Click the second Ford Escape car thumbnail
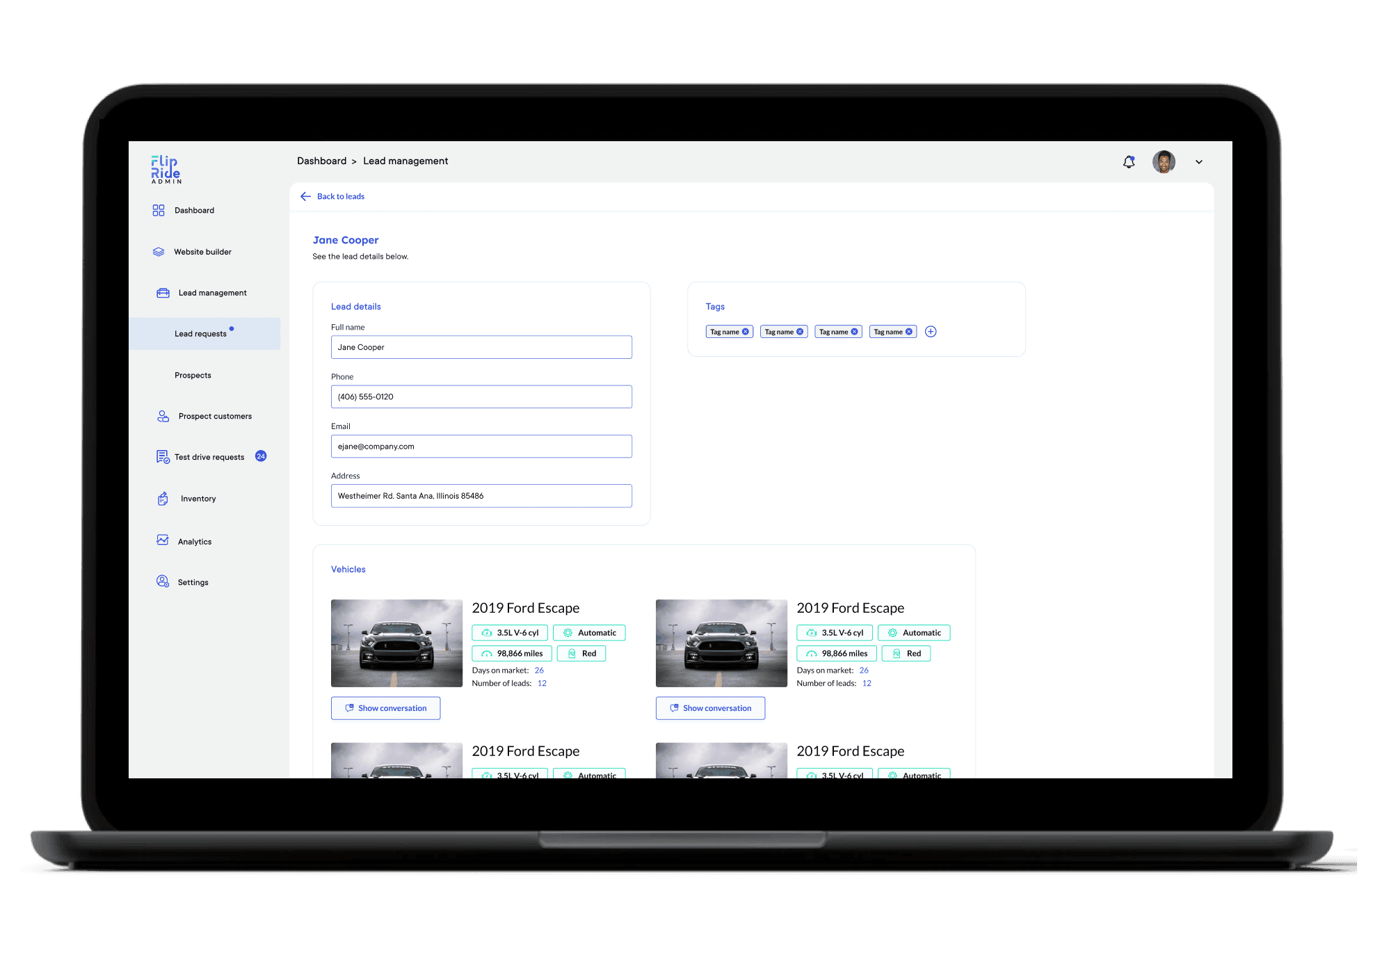Screen dimensions: 1375x955 pos(721,643)
